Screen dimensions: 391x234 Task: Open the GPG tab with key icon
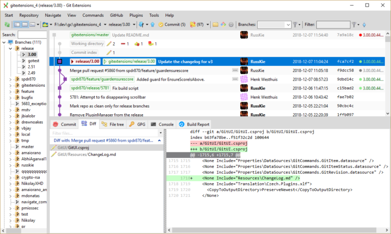[137, 124]
